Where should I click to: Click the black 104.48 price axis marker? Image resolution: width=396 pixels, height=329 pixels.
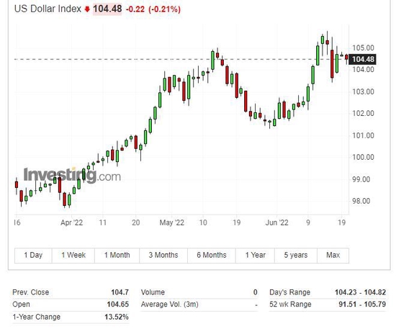pos(363,59)
